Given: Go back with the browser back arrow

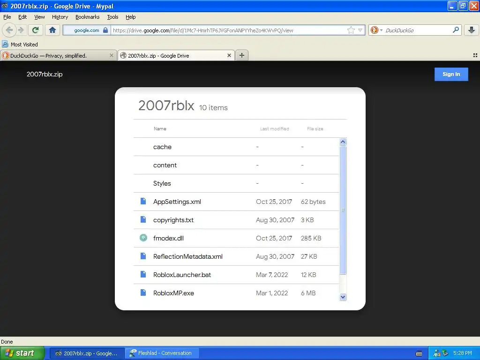Looking at the screenshot, I should point(9,30).
